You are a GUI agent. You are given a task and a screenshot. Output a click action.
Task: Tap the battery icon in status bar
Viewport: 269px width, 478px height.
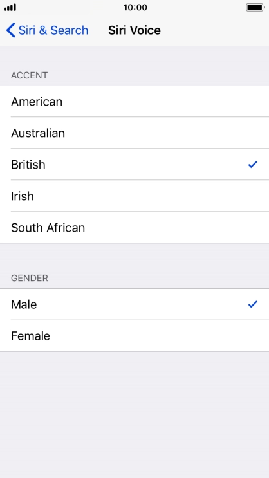255,7
